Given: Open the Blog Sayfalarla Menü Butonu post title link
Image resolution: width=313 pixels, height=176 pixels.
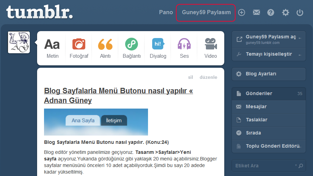Looking at the screenshot, I should 119,95.
